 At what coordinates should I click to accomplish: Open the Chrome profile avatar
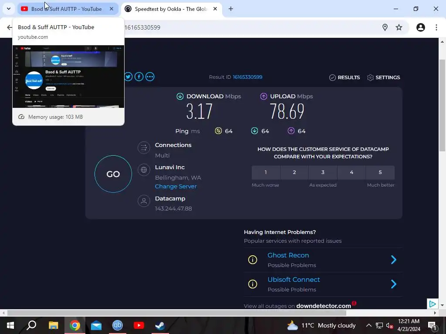(x=420, y=27)
